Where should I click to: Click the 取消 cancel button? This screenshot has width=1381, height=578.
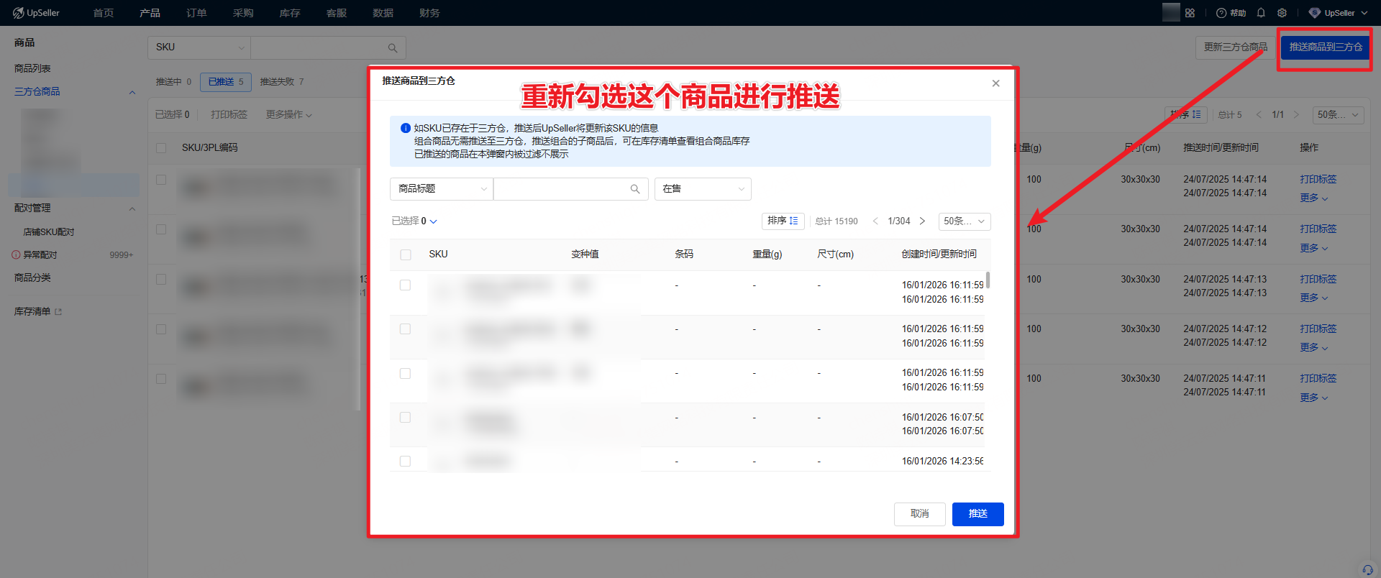(919, 514)
